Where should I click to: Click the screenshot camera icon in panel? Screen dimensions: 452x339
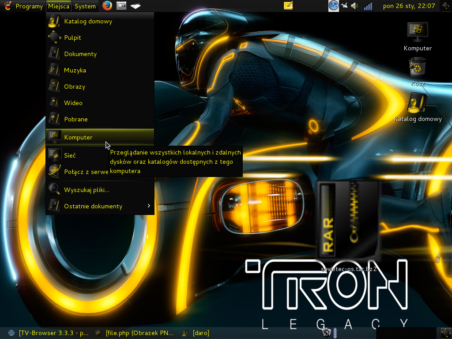(121, 6)
